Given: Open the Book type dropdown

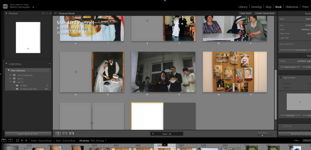Looking at the screenshot, I should point(308,19).
